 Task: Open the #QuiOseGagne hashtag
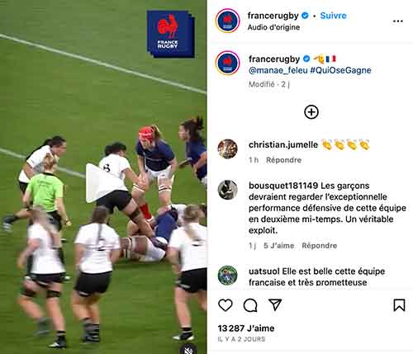341,70
